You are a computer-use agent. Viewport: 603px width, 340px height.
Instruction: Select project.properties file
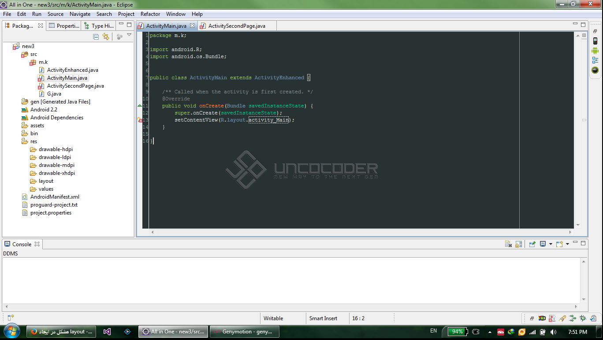coord(47,213)
